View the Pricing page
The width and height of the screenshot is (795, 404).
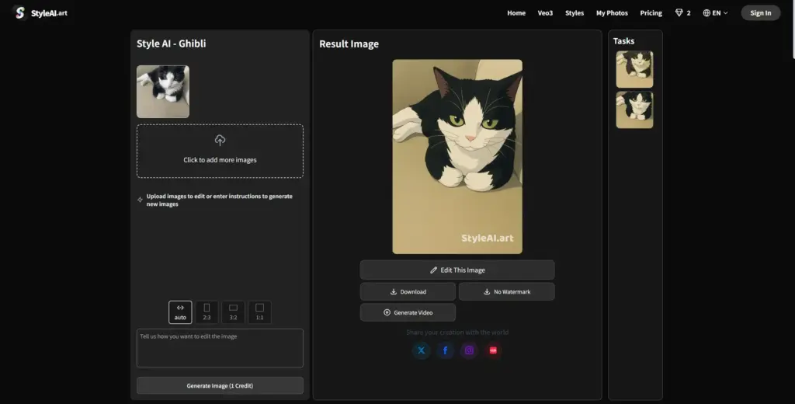point(651,13)
